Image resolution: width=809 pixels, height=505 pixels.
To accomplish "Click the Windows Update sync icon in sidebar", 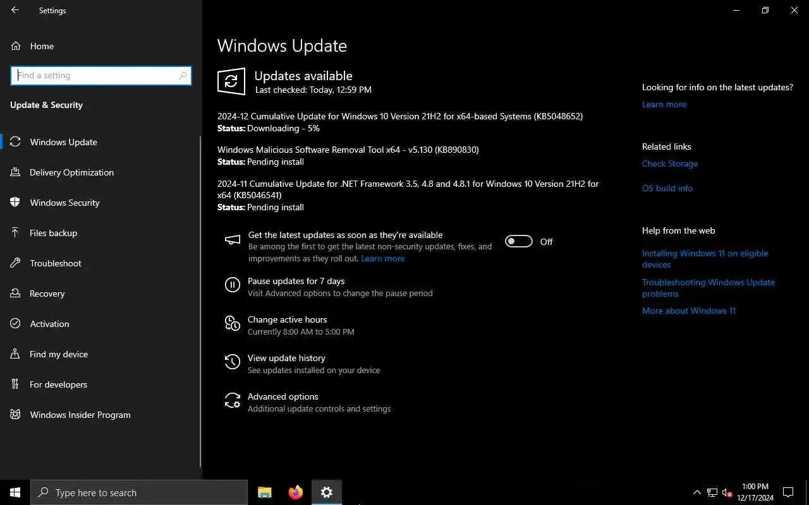I will [16, 142].
